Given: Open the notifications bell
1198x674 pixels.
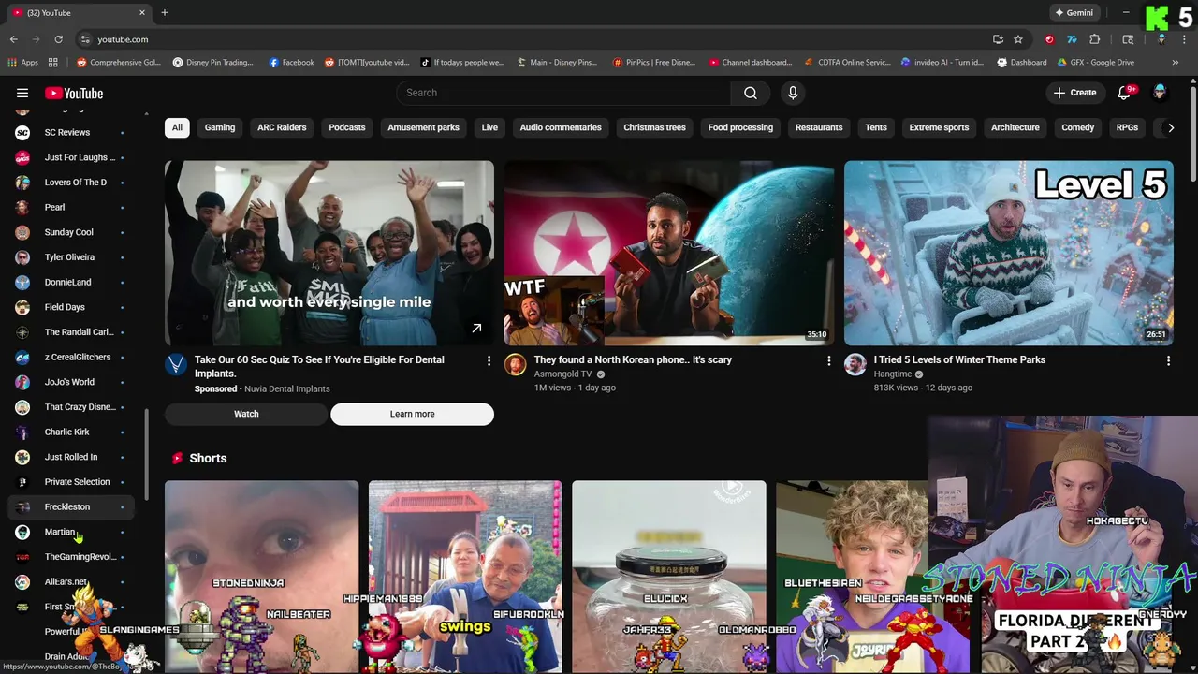Looking at the screenshot, I should tap(1125, 93).
